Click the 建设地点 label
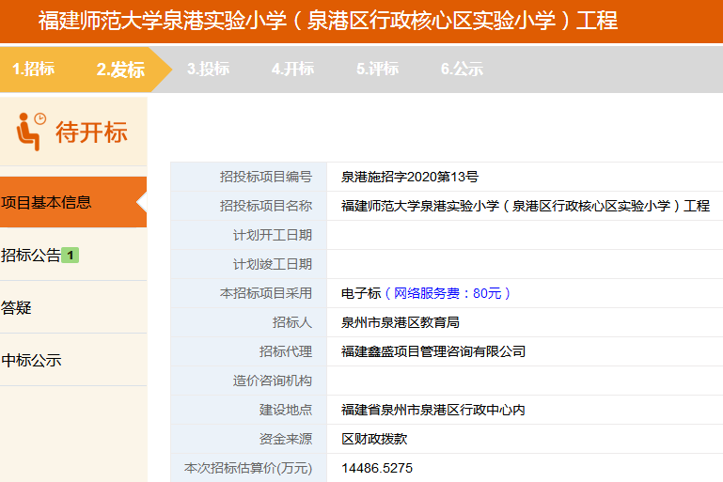The image size is (723, 482). click(286, 410)
